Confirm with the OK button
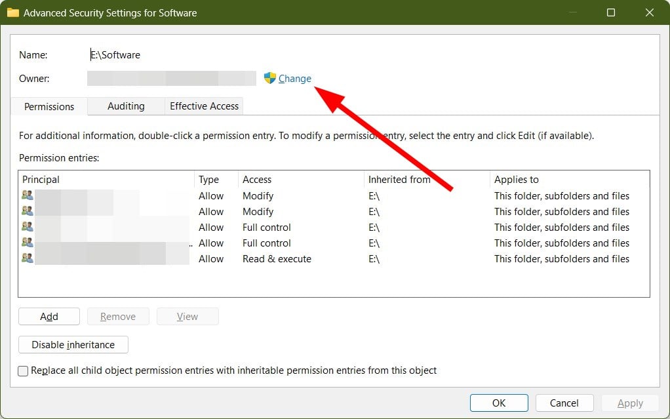Screen dimensions: 670x419 499,403
